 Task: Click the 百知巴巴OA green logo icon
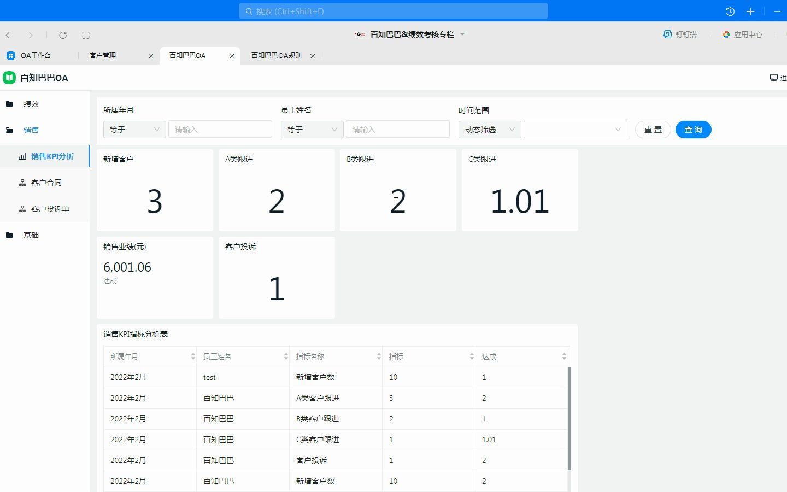coord(9,78)
